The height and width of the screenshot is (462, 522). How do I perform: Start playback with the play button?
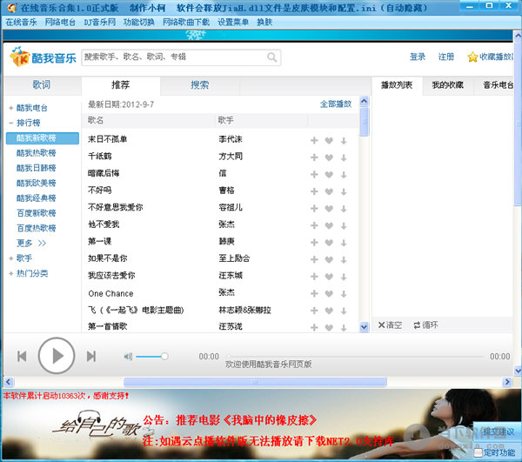(x=57, y=356)
